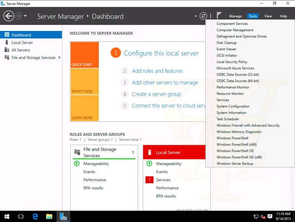This screenshot has height=222, width=295.
Task: Click Create a server group link
Action: pos(156,94)
